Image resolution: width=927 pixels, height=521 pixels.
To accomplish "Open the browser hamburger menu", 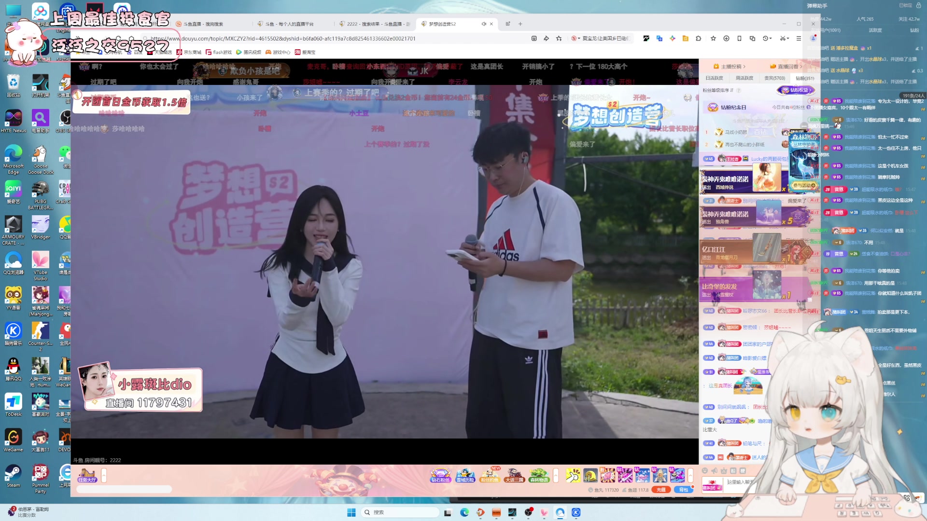I will [x=799, y=39].
